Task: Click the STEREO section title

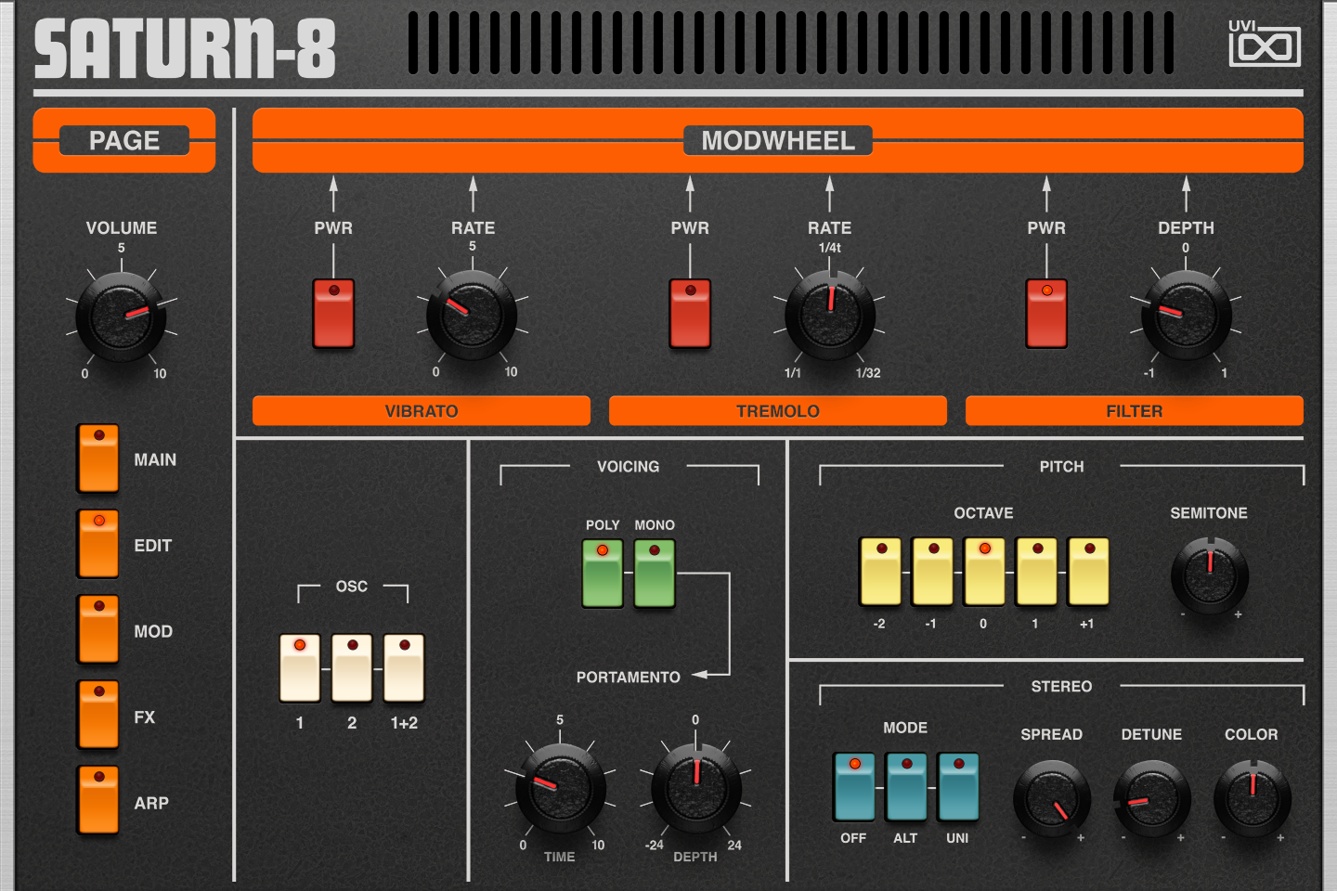Action: 1062,687
